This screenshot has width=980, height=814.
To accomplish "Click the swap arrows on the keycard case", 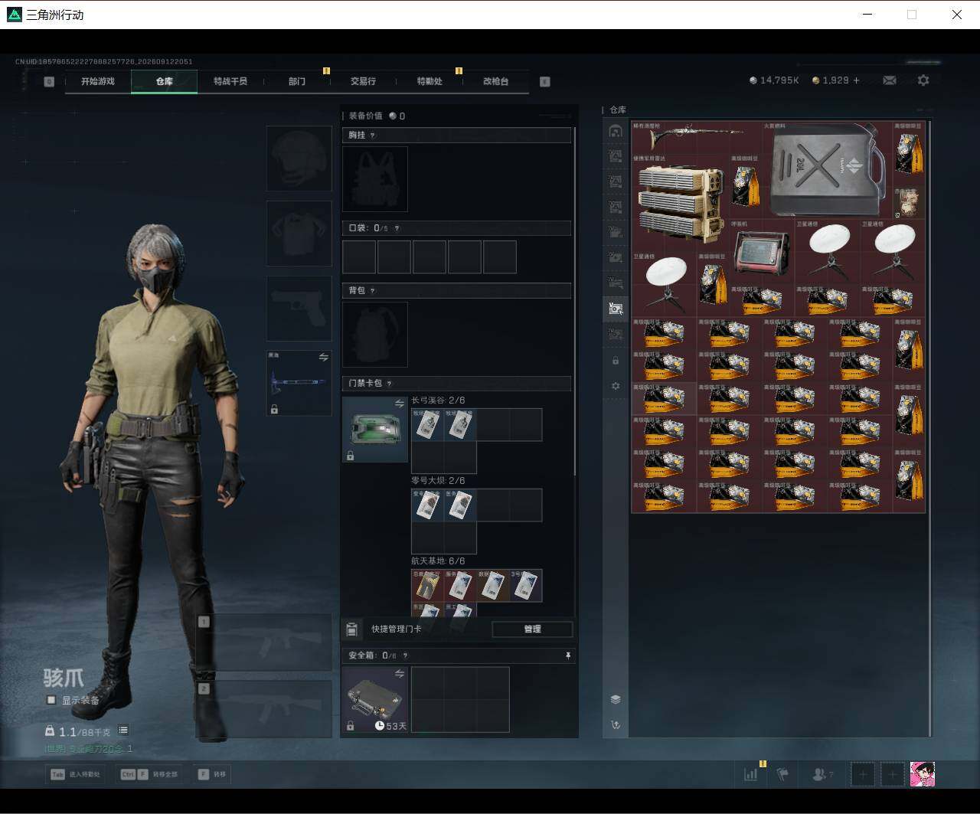I will 399,404.
